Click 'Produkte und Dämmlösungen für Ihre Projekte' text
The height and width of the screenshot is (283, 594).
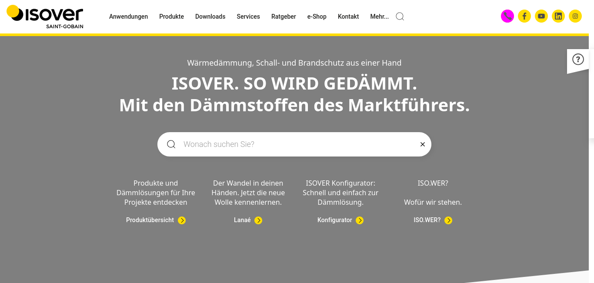pyautogui.click(x=156, y=193)
